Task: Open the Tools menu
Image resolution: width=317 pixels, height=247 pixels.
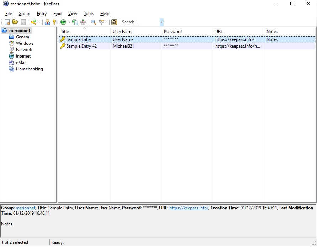Action: click(89, 14)
